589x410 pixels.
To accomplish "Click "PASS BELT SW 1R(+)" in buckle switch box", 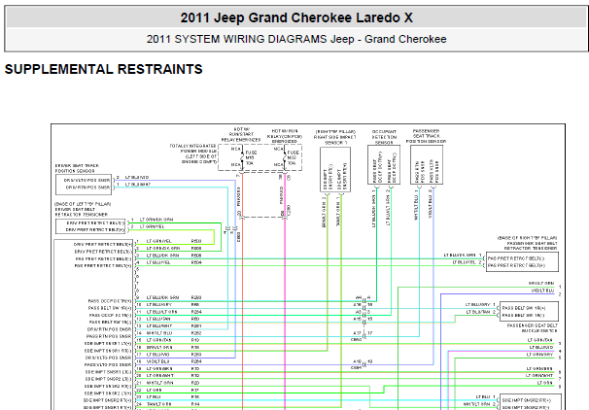I will 524,308.
